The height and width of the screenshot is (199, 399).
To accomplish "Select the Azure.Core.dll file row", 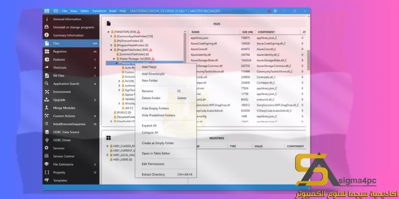I will click(247, 49).
